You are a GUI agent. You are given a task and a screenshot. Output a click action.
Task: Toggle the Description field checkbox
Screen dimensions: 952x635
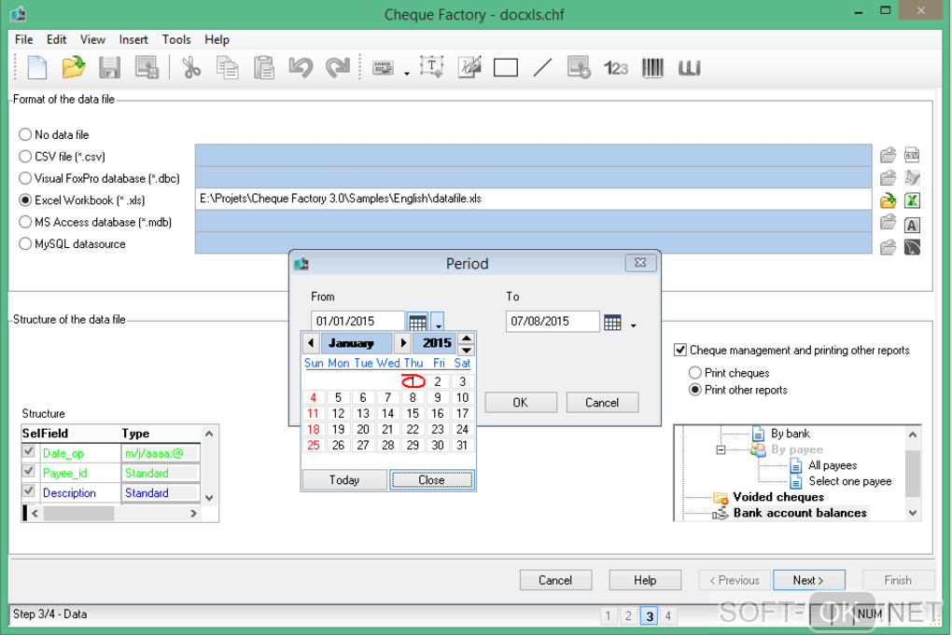[28, 490]
